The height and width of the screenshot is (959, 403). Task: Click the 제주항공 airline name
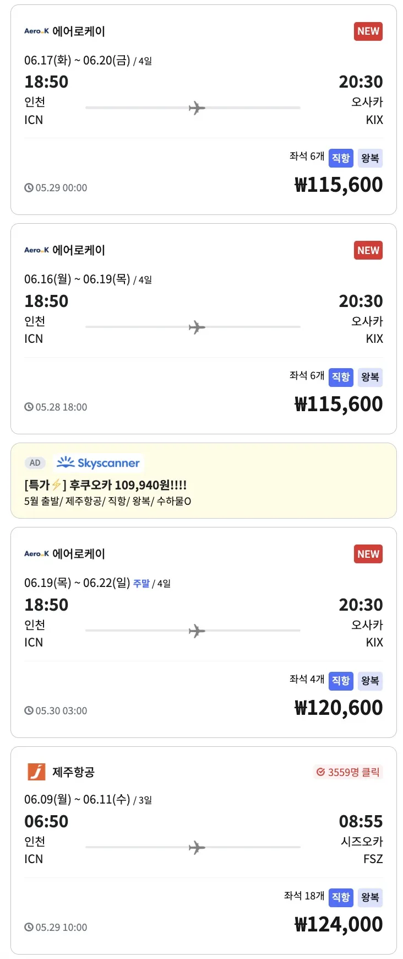[74, 772]
